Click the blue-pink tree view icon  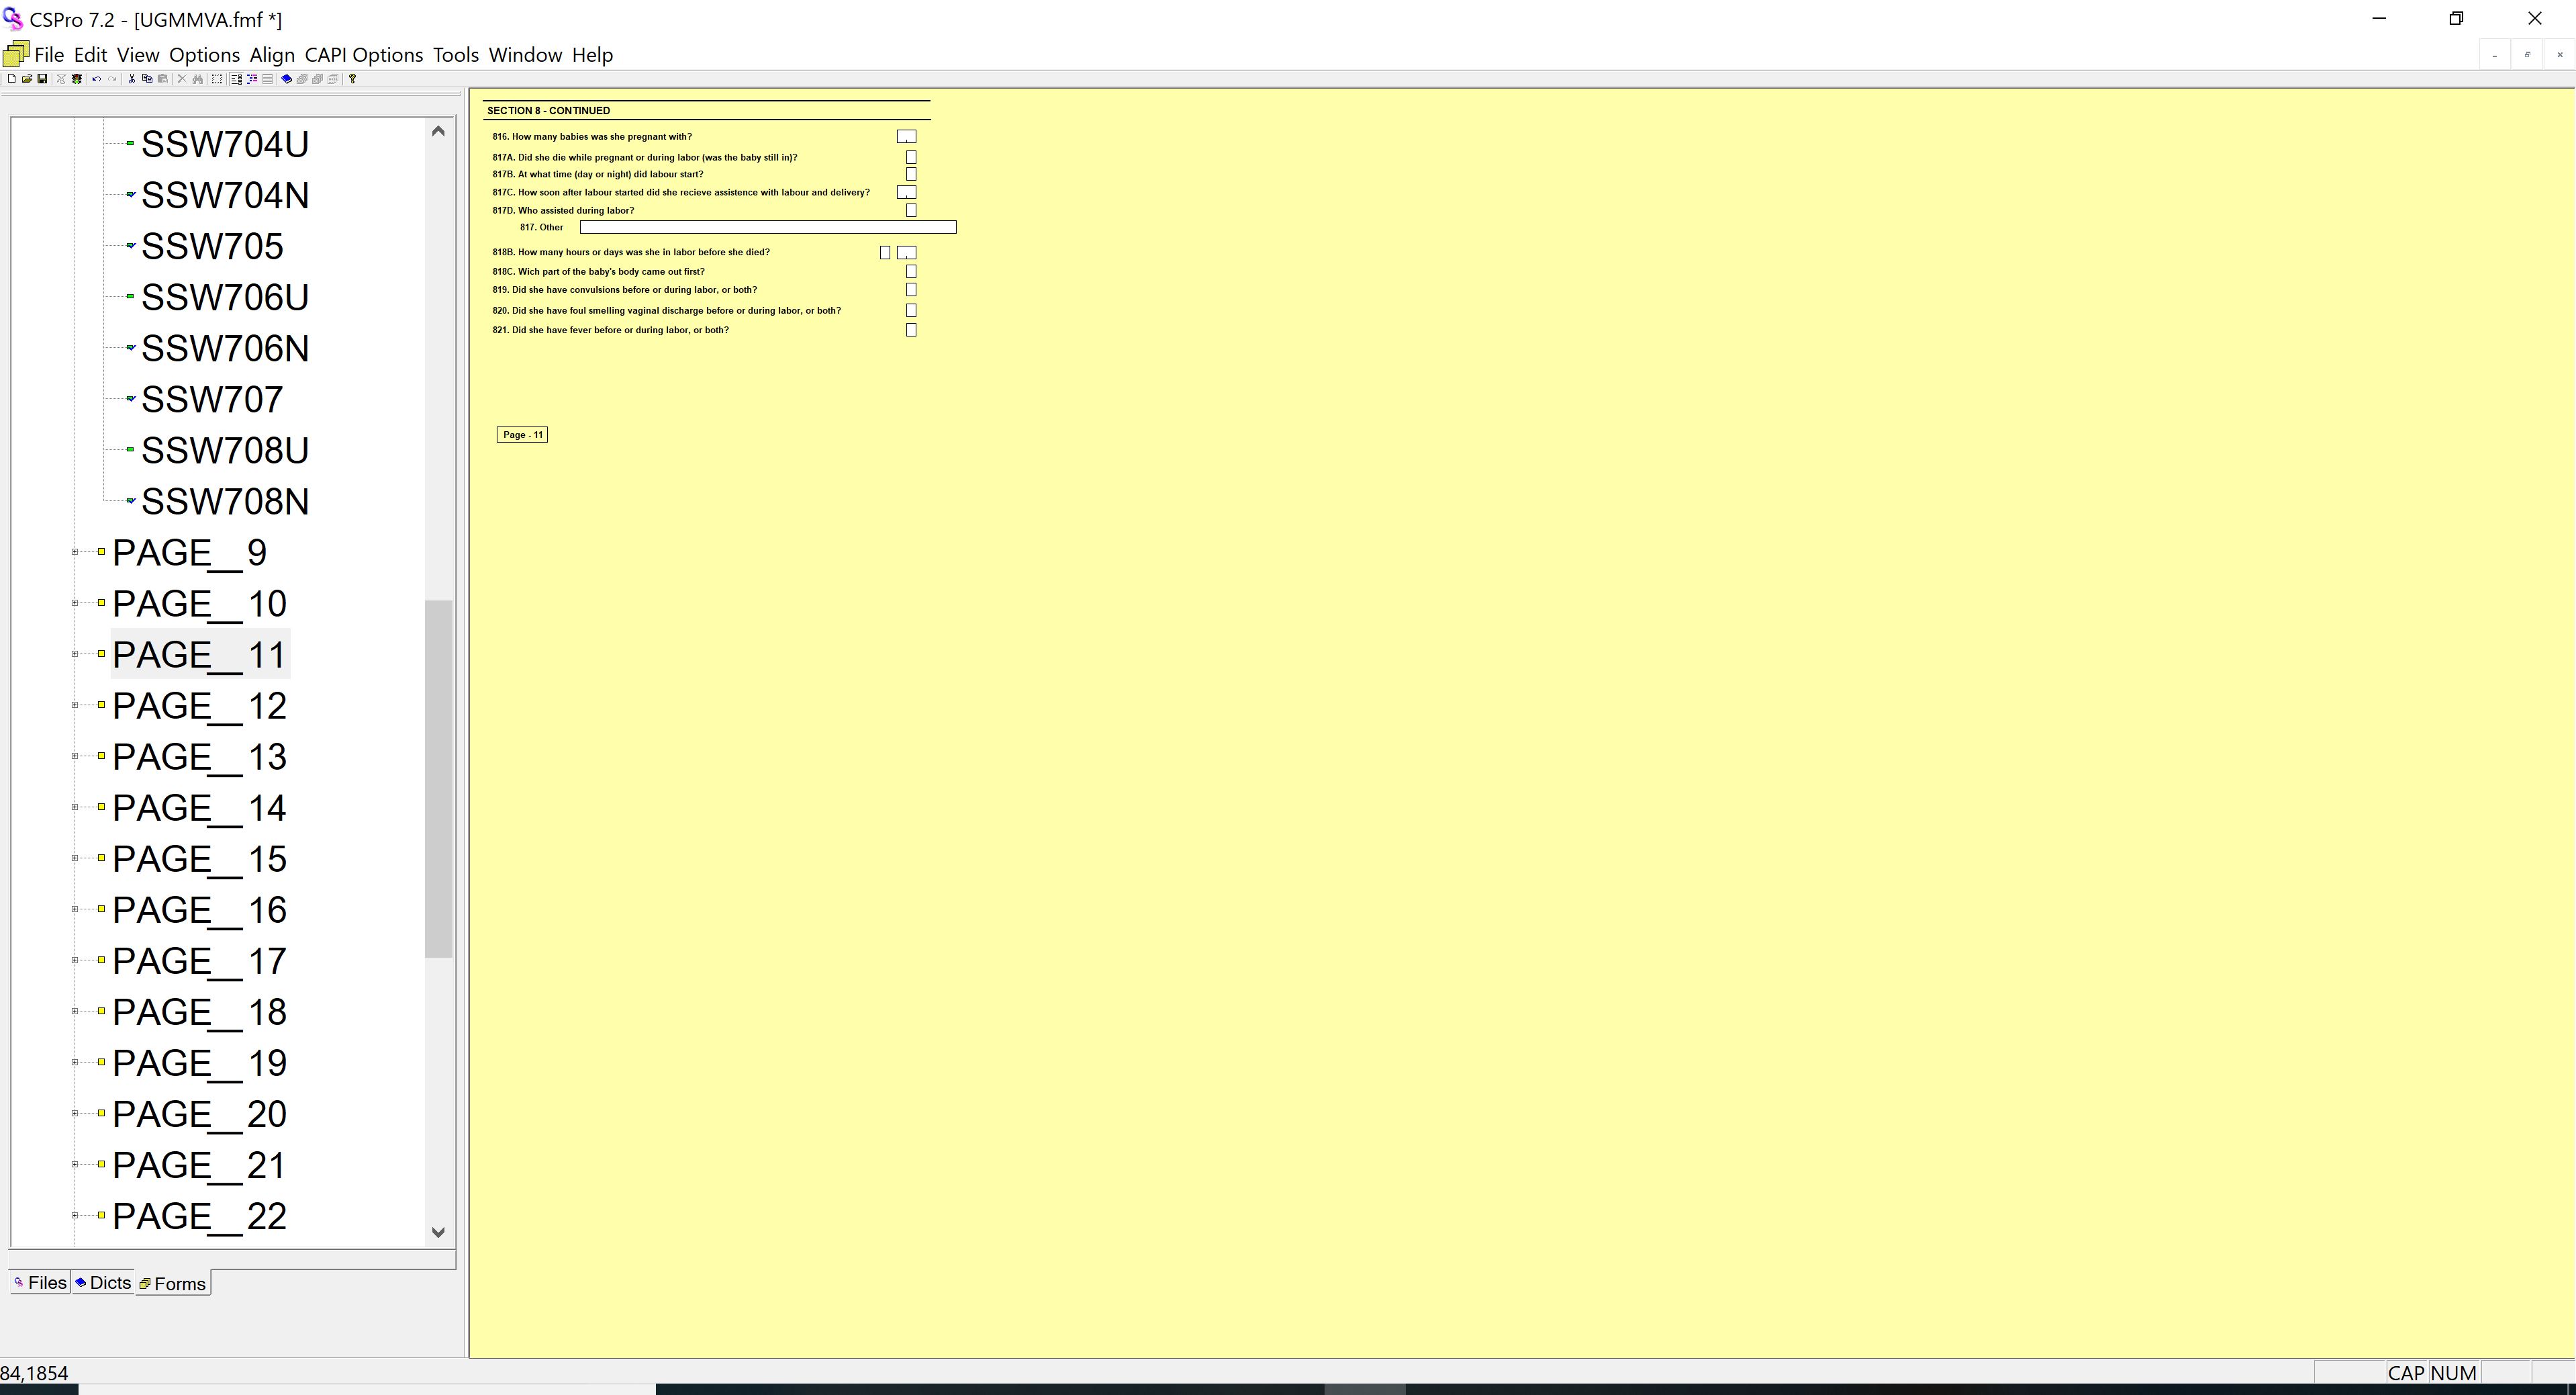[252, 79]
